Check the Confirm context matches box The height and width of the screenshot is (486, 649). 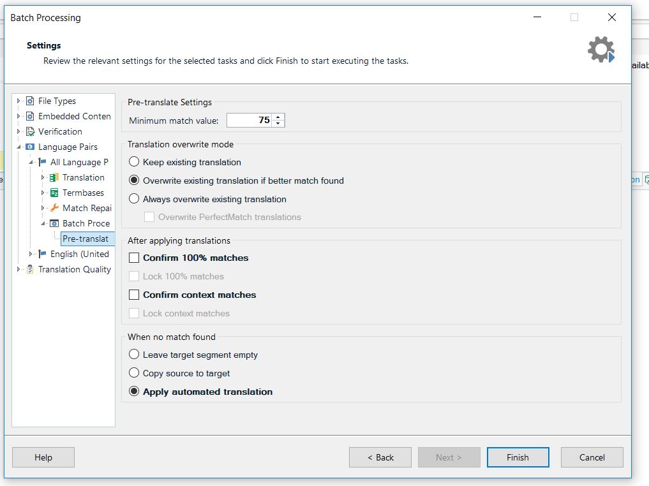click(133, 295)
